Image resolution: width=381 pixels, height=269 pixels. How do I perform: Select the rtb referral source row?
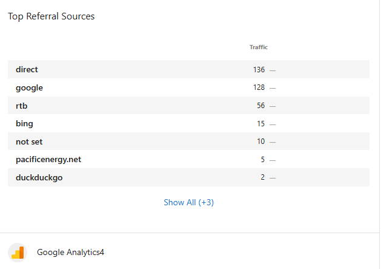click(22, 106)
